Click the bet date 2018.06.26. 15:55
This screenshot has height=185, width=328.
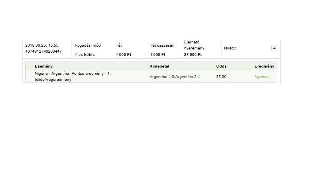pos(42,45)
